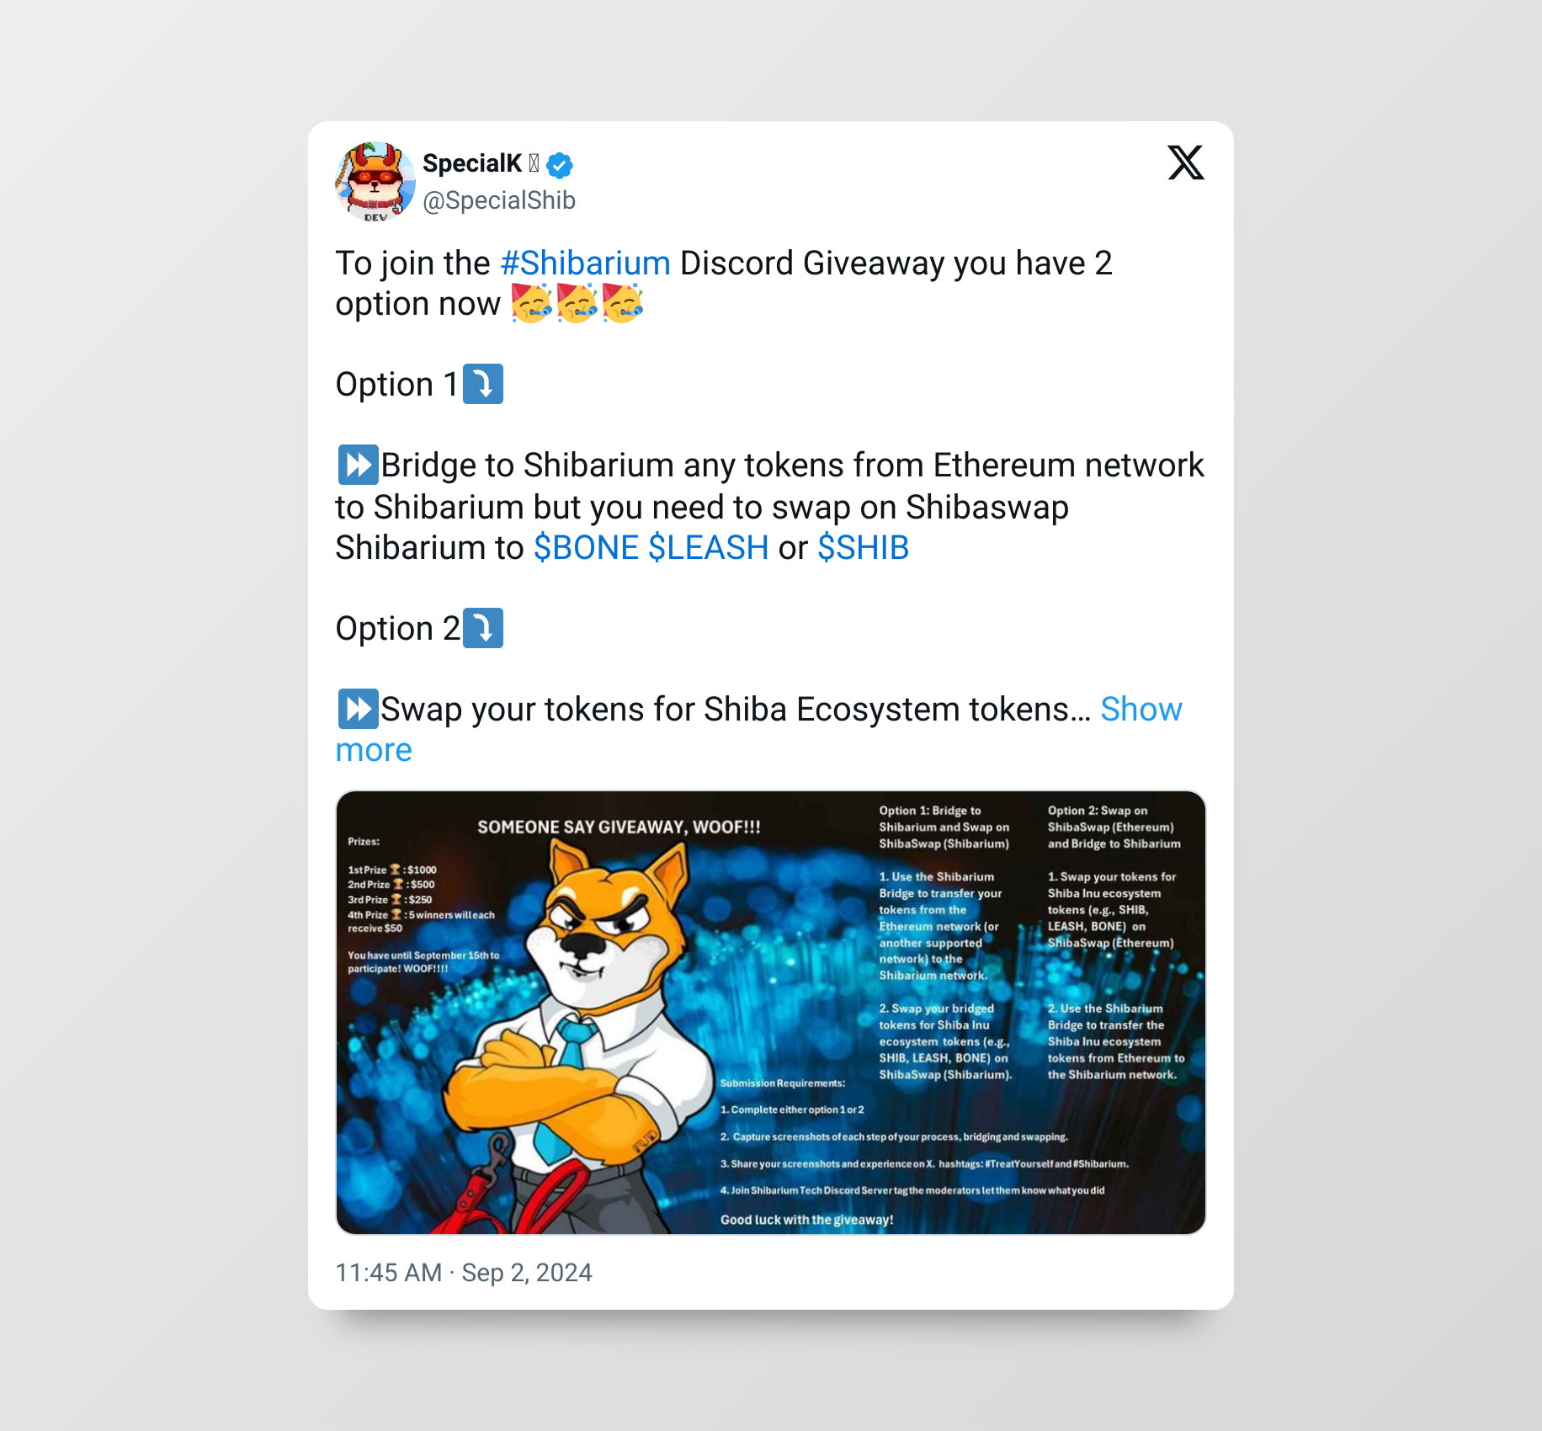
Task: Click the Option 2 down-arrow emoji
Action: [483, 629]
